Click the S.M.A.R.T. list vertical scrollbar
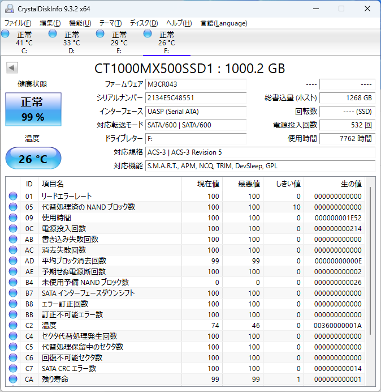This screenshot has width=381, height=392. (370, 260)
